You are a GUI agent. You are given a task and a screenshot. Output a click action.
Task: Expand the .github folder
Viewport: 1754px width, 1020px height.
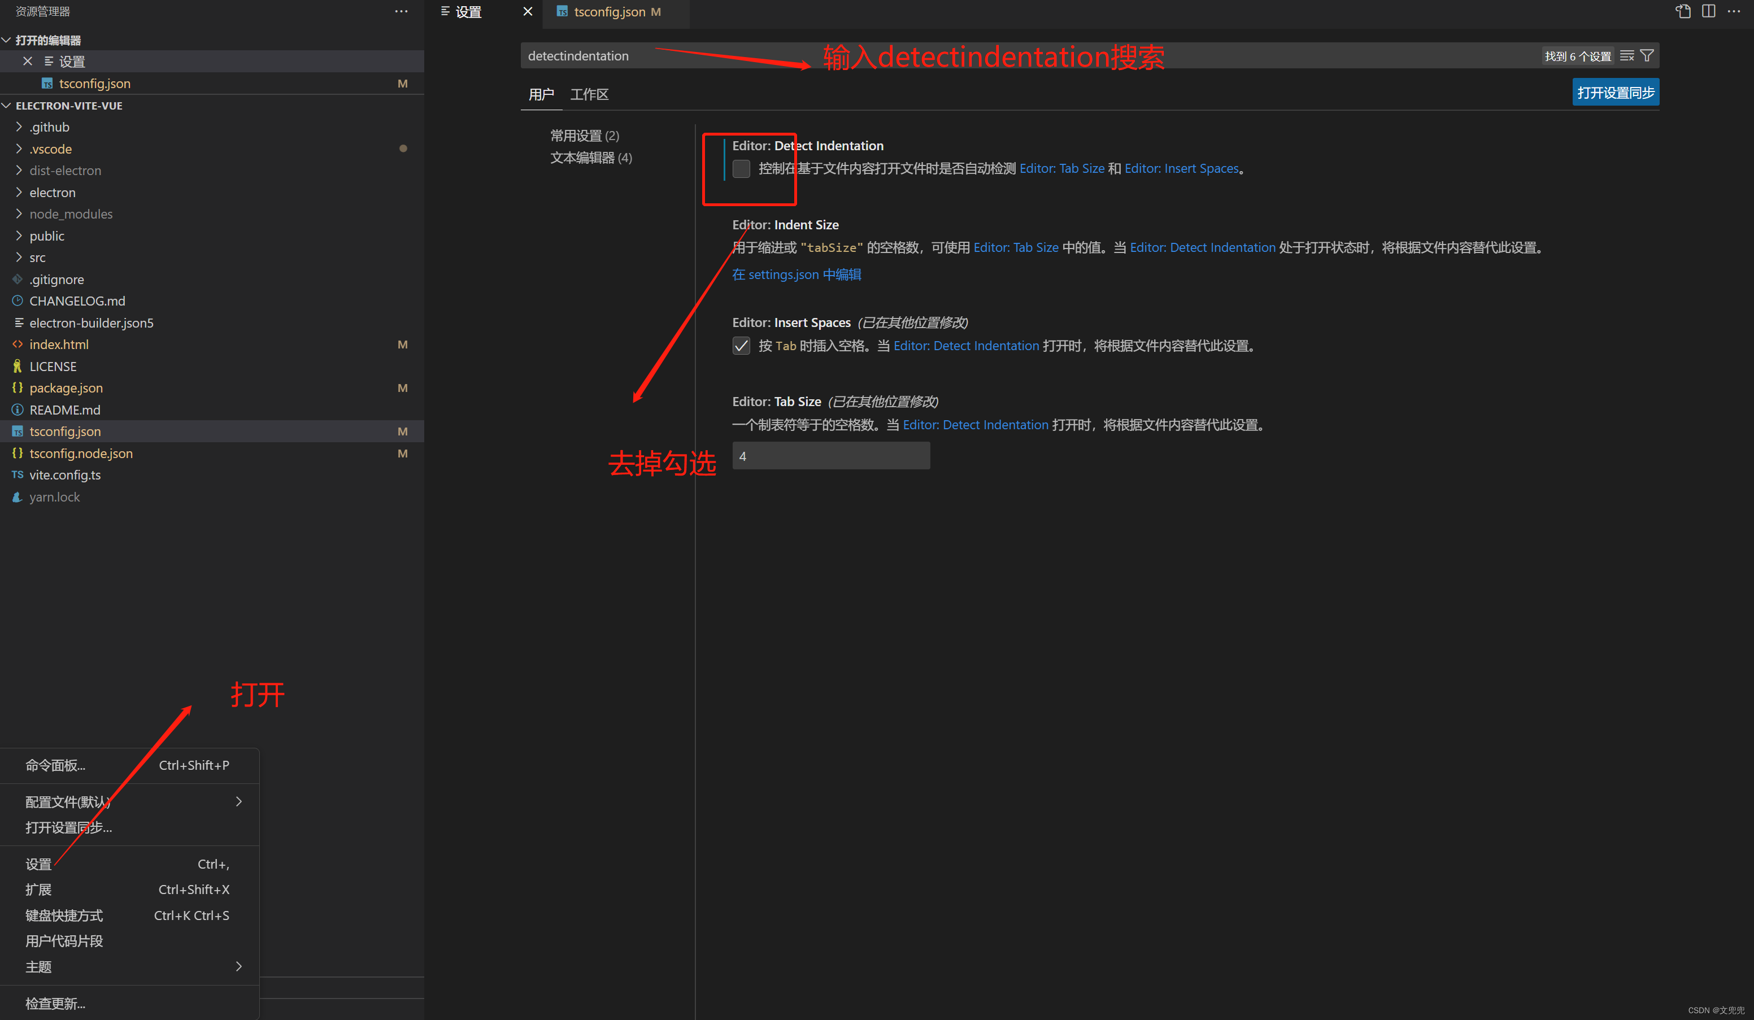pyautogui.click(x=49, y=127)
